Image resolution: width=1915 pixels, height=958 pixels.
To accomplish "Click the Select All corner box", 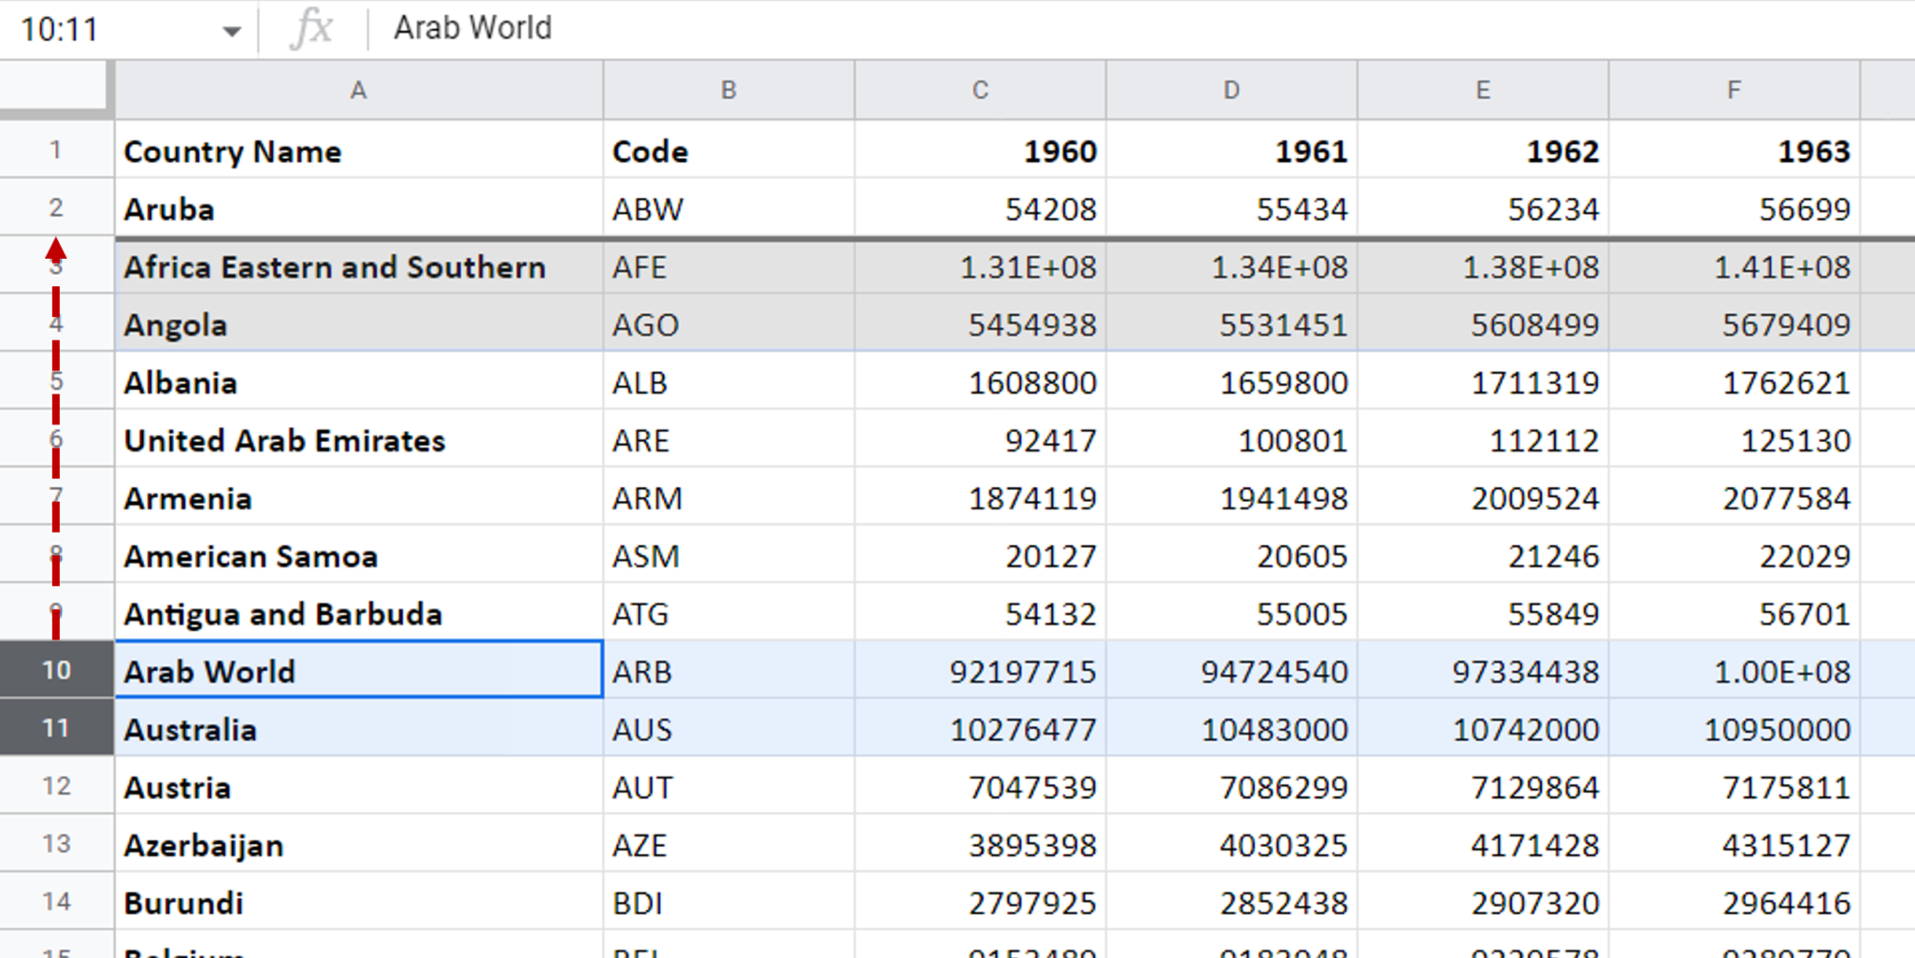I will coord(55,90).
